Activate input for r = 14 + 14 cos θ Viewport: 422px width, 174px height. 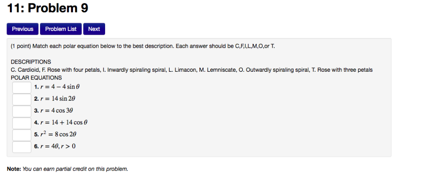click(x=22, y=123)
